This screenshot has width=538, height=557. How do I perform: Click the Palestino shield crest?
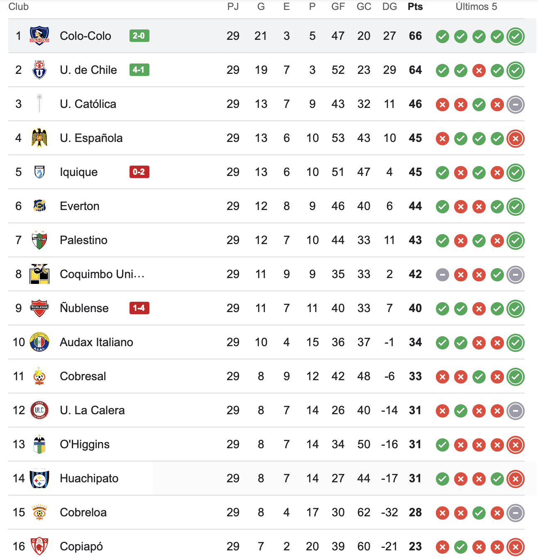[39, 240]
